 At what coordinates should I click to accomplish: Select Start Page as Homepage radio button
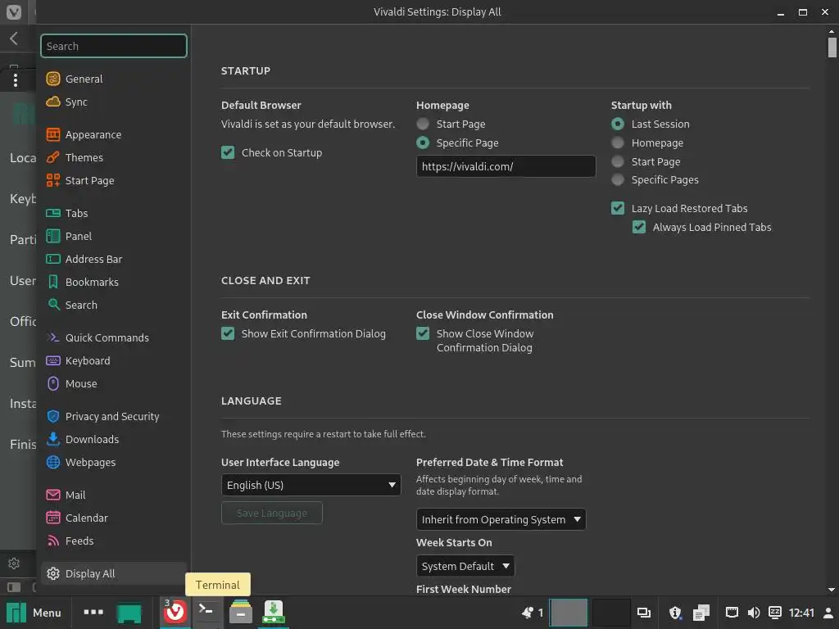[x=423, y=124]
